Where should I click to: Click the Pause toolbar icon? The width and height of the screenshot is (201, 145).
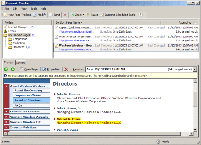(x=88, y=15)
